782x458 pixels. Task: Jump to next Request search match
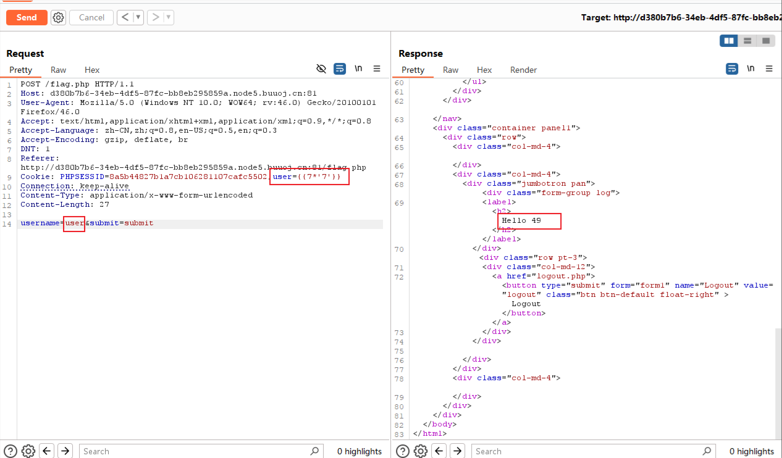click(65, 451)
